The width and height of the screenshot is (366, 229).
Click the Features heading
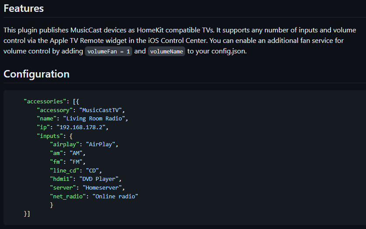tap(24, 8)
